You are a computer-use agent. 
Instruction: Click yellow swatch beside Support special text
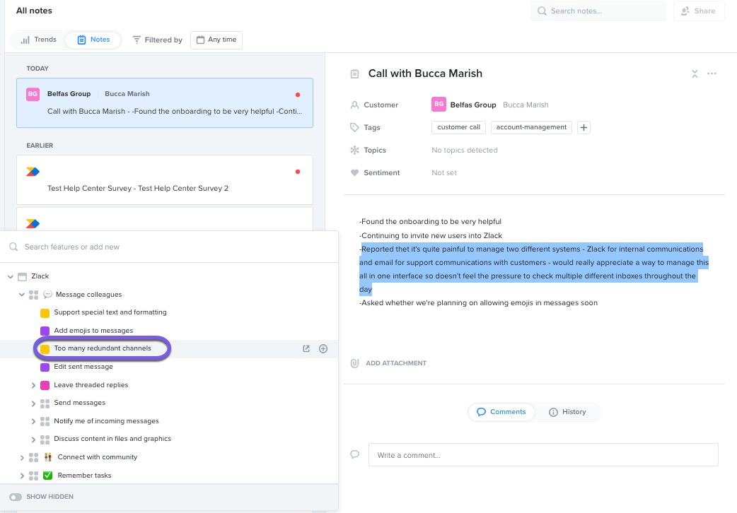pos(45,313)
